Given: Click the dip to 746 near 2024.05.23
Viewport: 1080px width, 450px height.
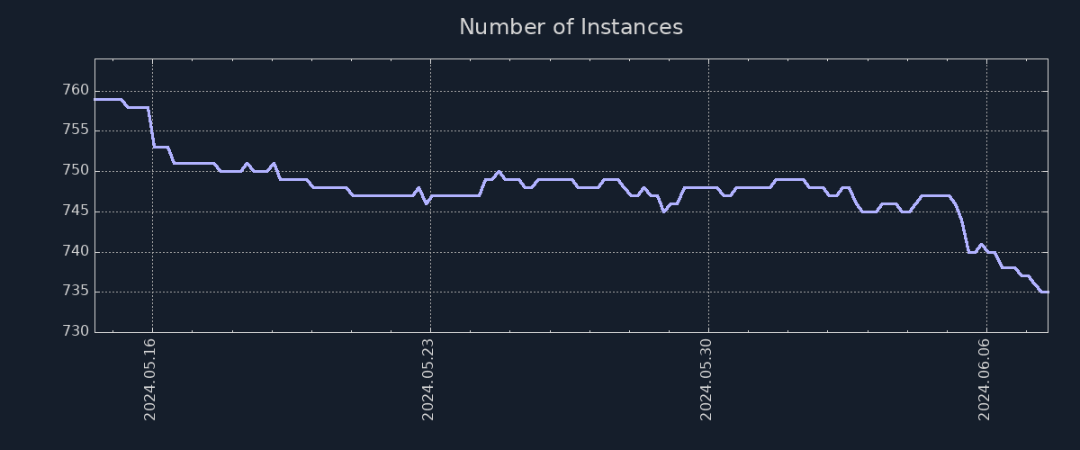Looking at the screenshot, I should (427, 203).
